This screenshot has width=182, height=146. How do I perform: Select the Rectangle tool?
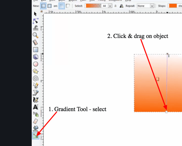(x=36, y=50)
